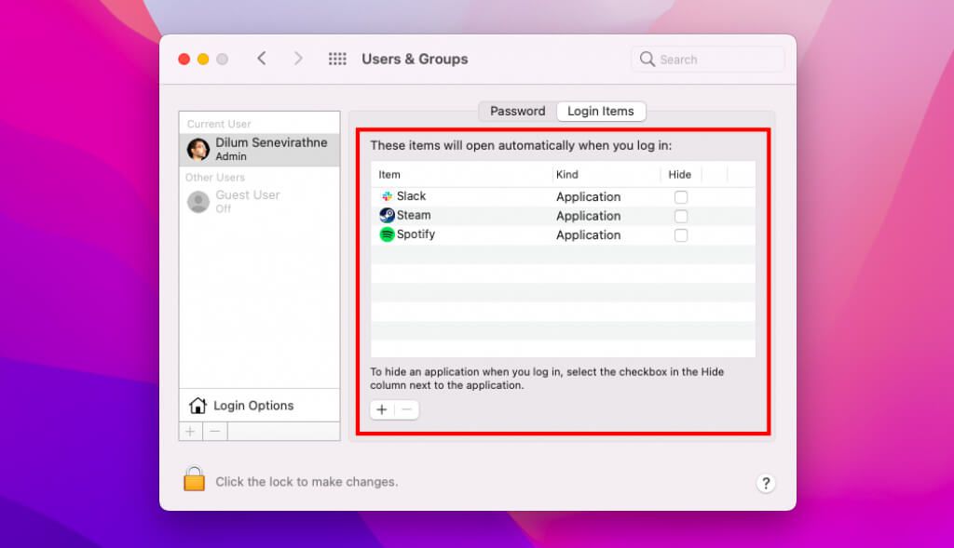Click the red close window button
Viewport: 954px width, 548px height.
tap(184, 59)
